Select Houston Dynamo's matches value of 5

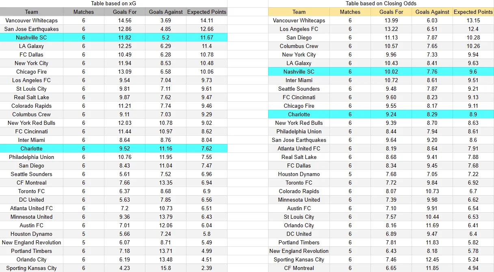84,234
